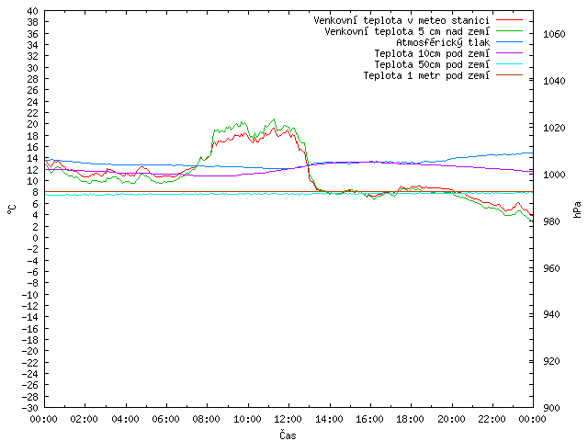Click the left y-axis unit label '°C'
This screenshot has width=588, height=441.
[x=12, y=209]
